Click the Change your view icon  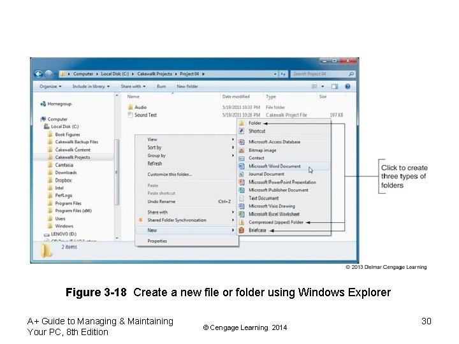(x=314, y=86)
